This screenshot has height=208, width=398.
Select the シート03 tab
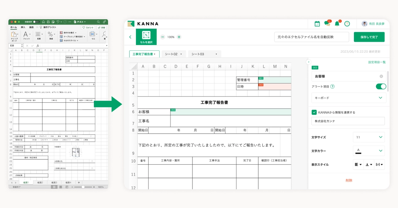(204, 54)
